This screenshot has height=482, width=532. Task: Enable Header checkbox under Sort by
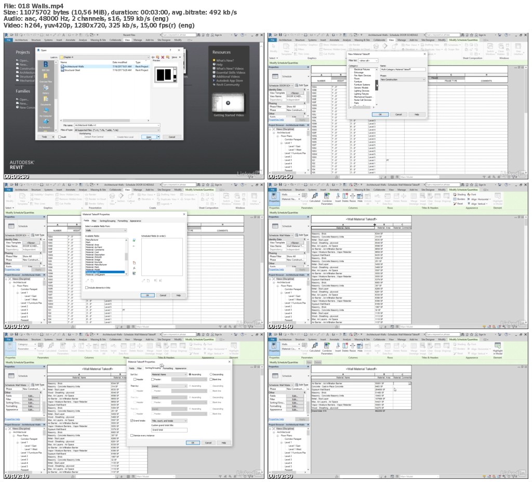tap(135, 380)
